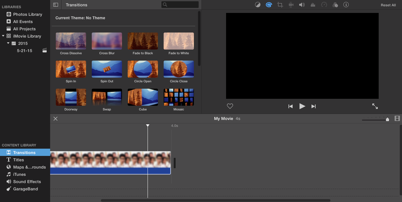Collapse the iMovie Library tree

point(3,36)
